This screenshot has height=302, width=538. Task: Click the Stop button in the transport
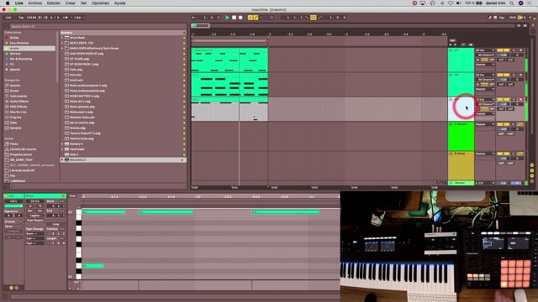click(x=234, y=18)
